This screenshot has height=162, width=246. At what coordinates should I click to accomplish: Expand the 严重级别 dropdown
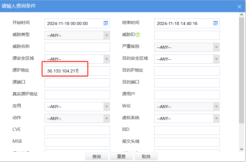pos(216,47)
